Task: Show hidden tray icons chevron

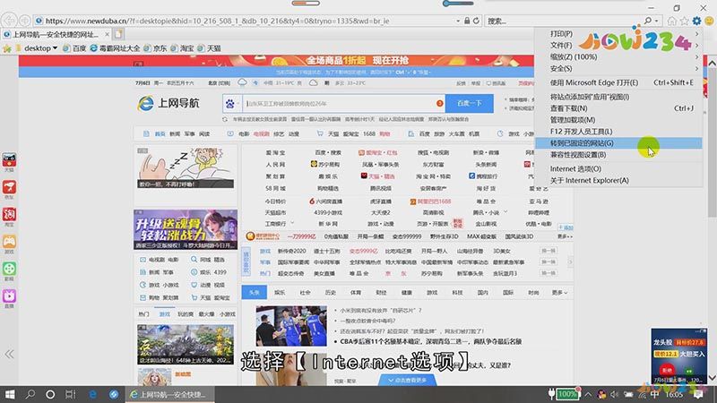Action: point(588,394)
